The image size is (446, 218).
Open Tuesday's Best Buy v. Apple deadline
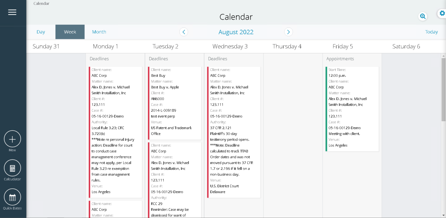(174, 103)
